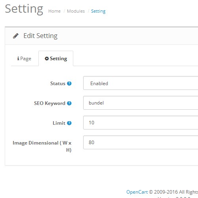Open Modules breadcrumb link
This screenshot has width=198, height=198.
(x=76, y=11)
